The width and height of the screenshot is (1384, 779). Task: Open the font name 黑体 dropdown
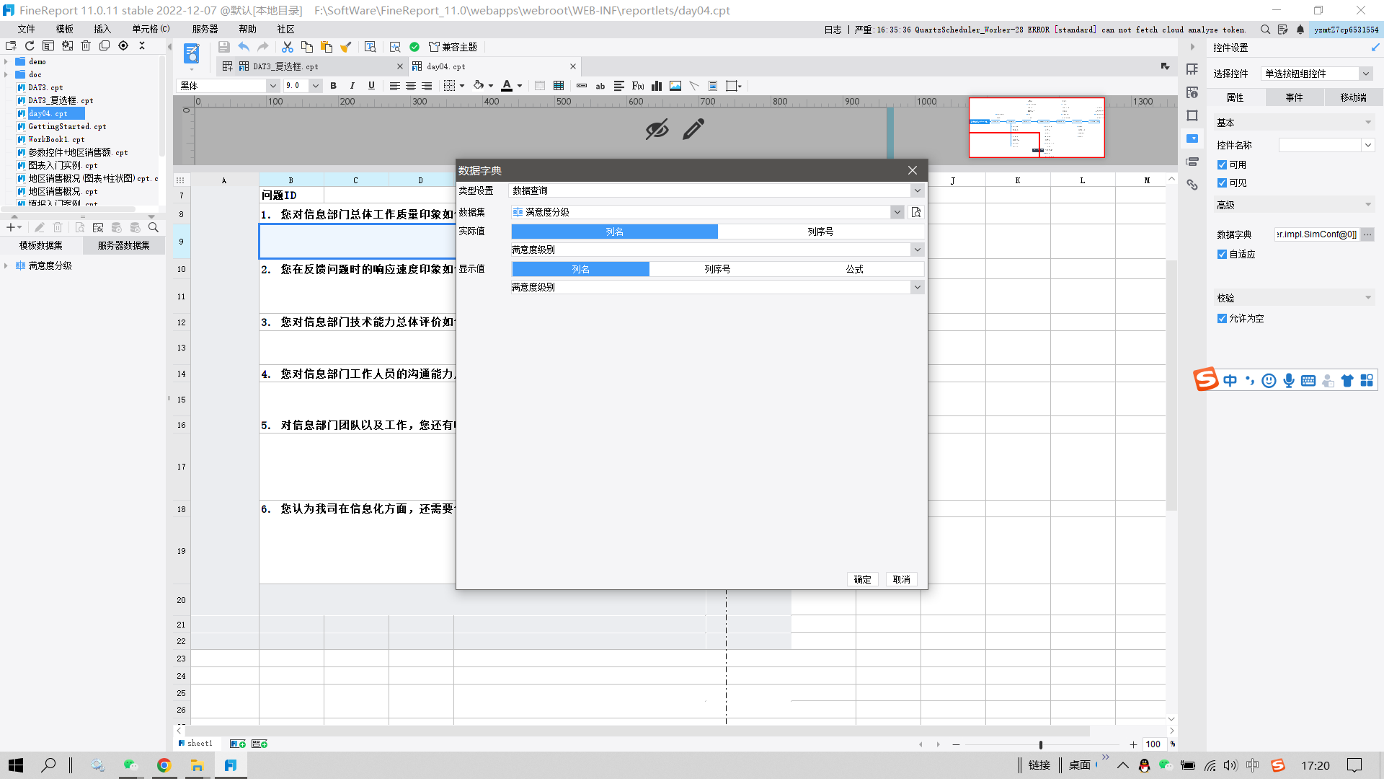(x=272, y=86)
